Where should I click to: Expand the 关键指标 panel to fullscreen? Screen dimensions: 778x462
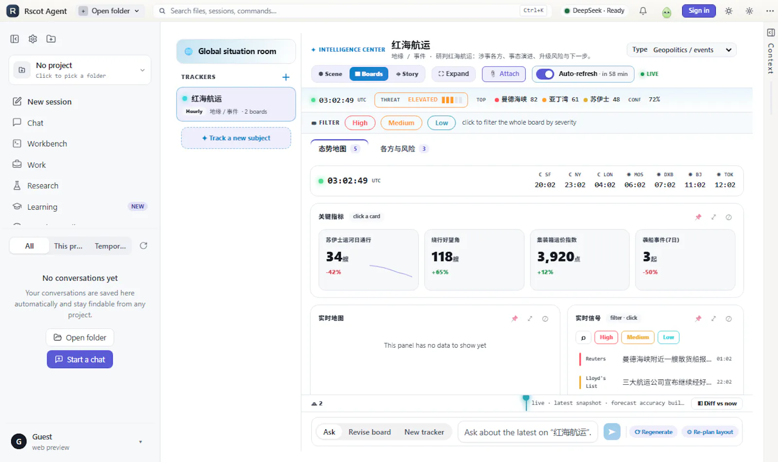(x=713, y=217)
